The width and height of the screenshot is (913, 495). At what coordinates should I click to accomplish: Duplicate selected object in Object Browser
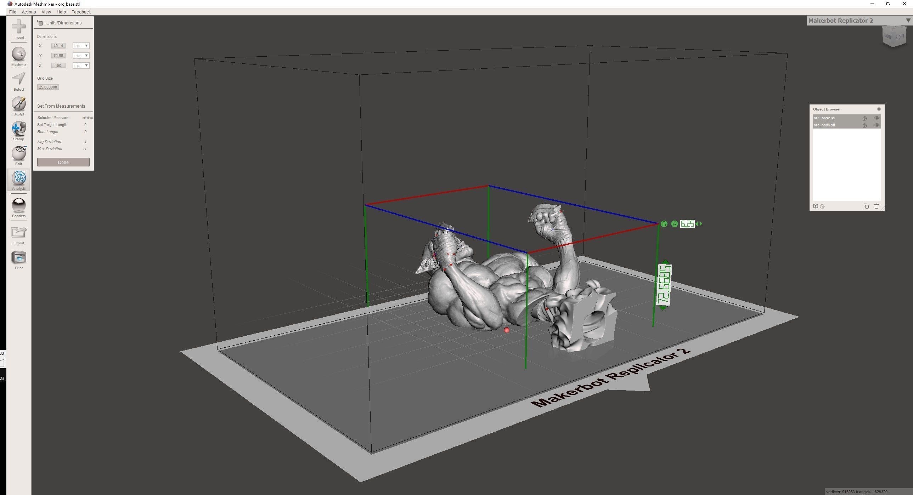pos(866,206)
